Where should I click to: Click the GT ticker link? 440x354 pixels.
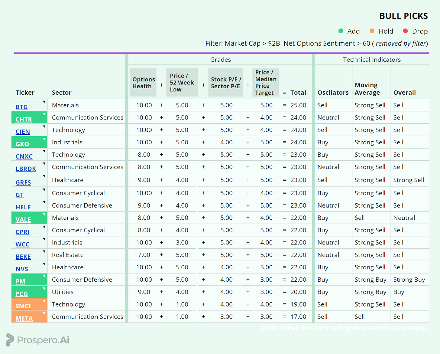19,195
